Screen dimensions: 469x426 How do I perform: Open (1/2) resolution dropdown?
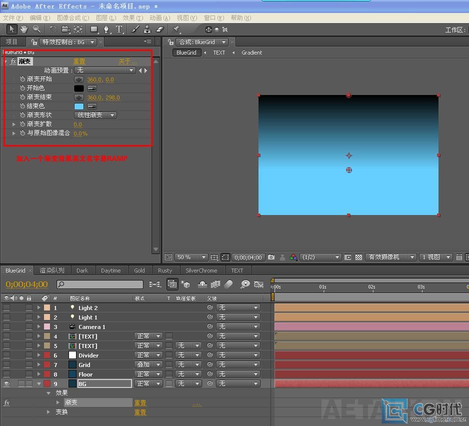point(320,257)
